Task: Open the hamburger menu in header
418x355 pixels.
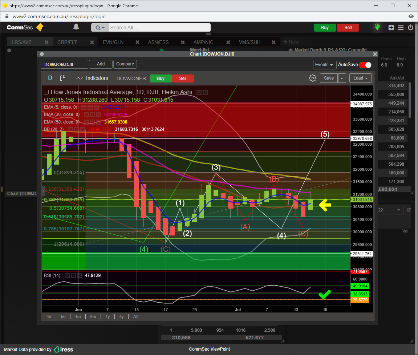Action: tap(401, 28)
